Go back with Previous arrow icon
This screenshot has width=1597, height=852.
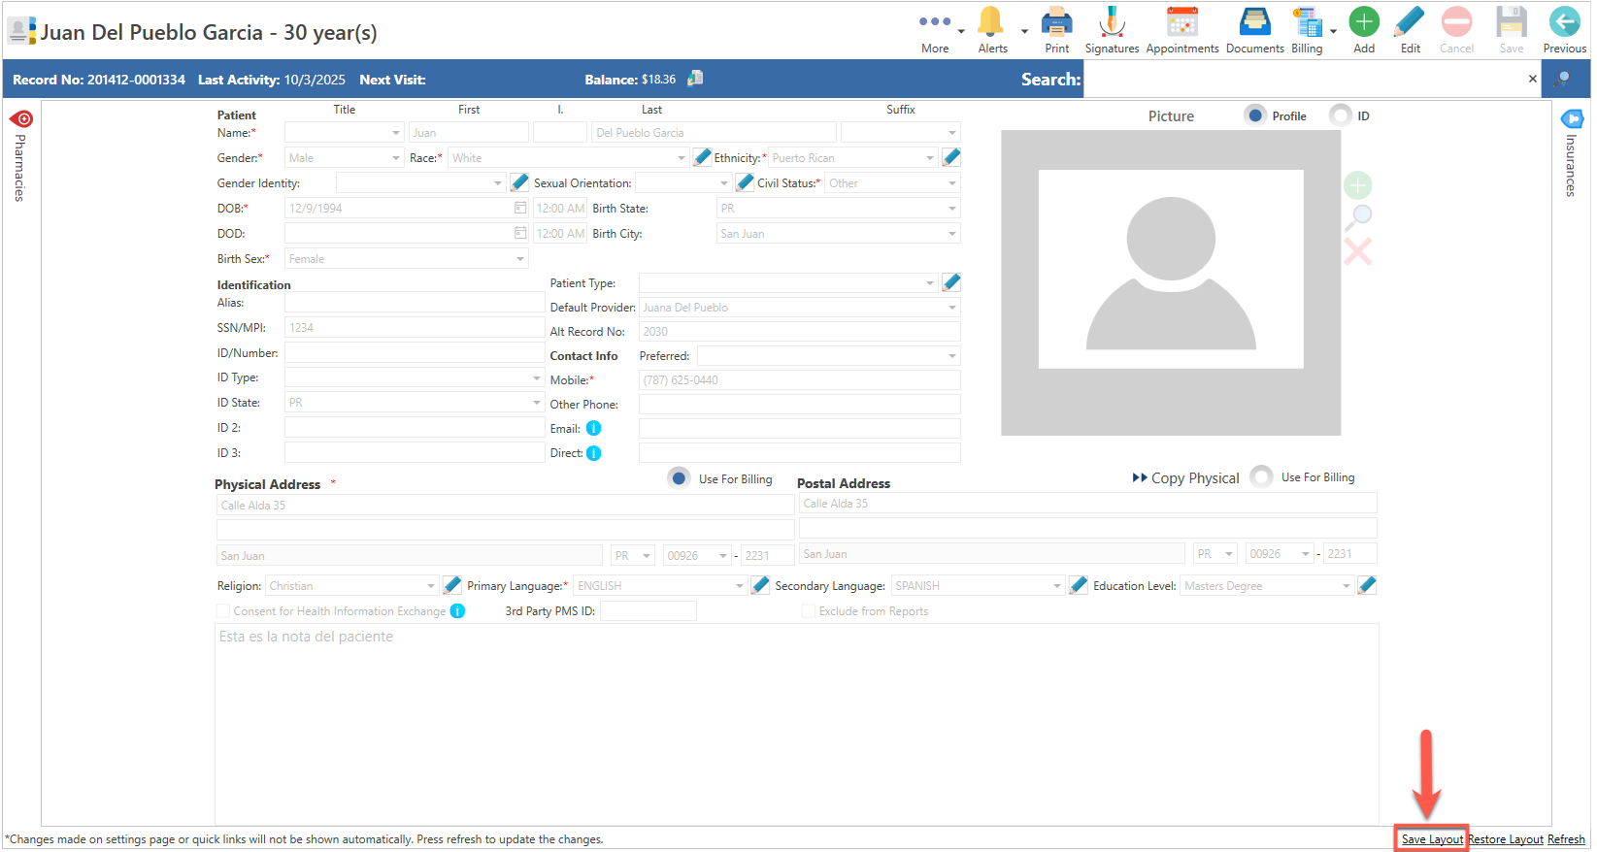[1564, 21]
